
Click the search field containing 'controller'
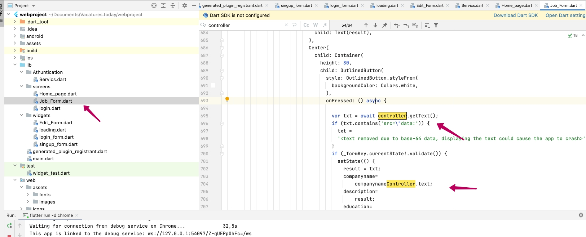click(x=245, y=25)
